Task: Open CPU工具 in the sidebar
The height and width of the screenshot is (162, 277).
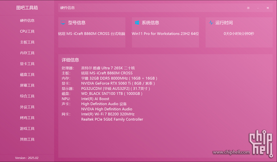Action: coord(27,31)
